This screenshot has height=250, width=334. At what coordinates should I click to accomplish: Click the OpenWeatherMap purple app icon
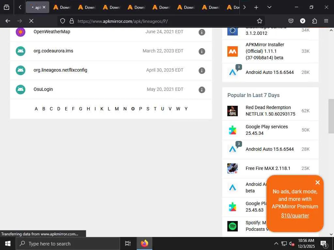[21, 32]
